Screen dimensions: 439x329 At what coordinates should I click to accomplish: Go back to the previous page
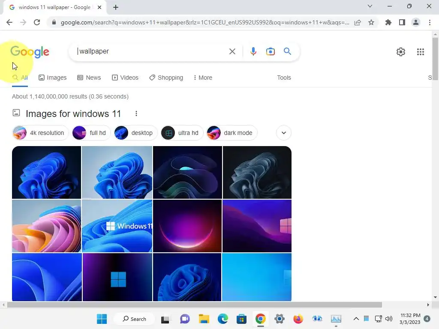pos(9,22)
